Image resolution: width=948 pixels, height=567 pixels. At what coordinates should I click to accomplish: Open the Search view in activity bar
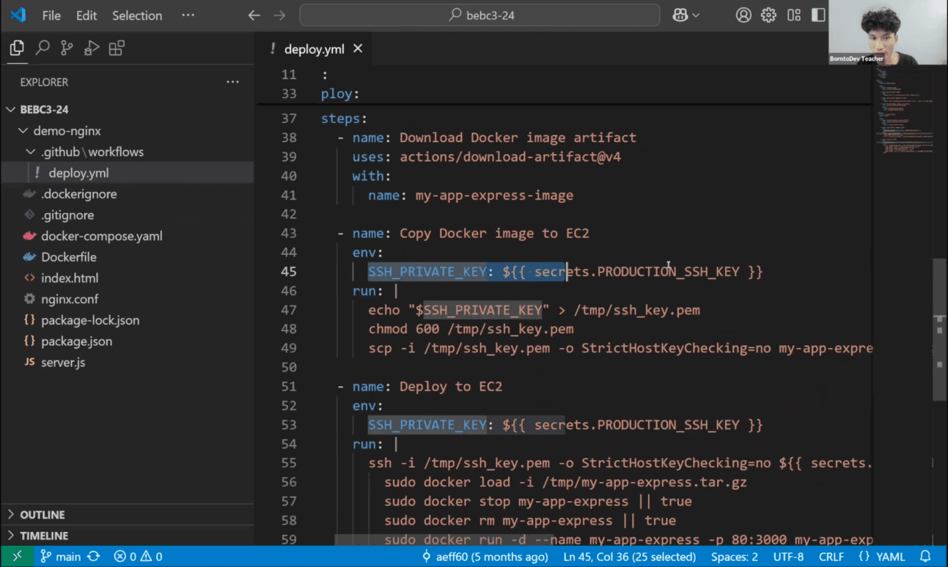pos(43,48)
